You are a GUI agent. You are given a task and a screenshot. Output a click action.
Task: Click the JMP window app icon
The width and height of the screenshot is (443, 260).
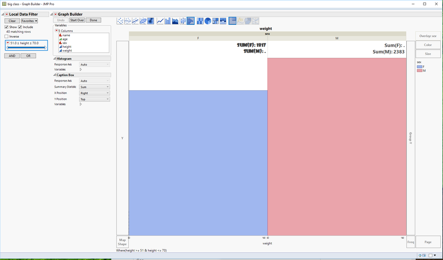coord(4,4)
